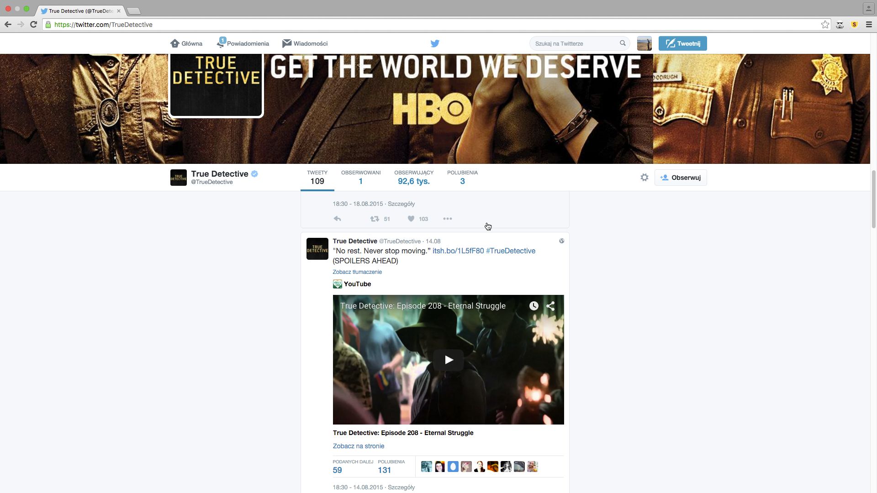
Task: Open the YouTube video share icon
Action: tap(550, 306)
